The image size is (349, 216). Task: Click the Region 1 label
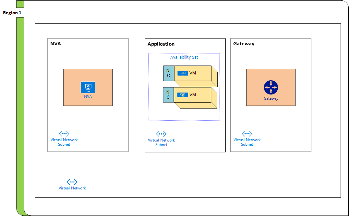12,12
